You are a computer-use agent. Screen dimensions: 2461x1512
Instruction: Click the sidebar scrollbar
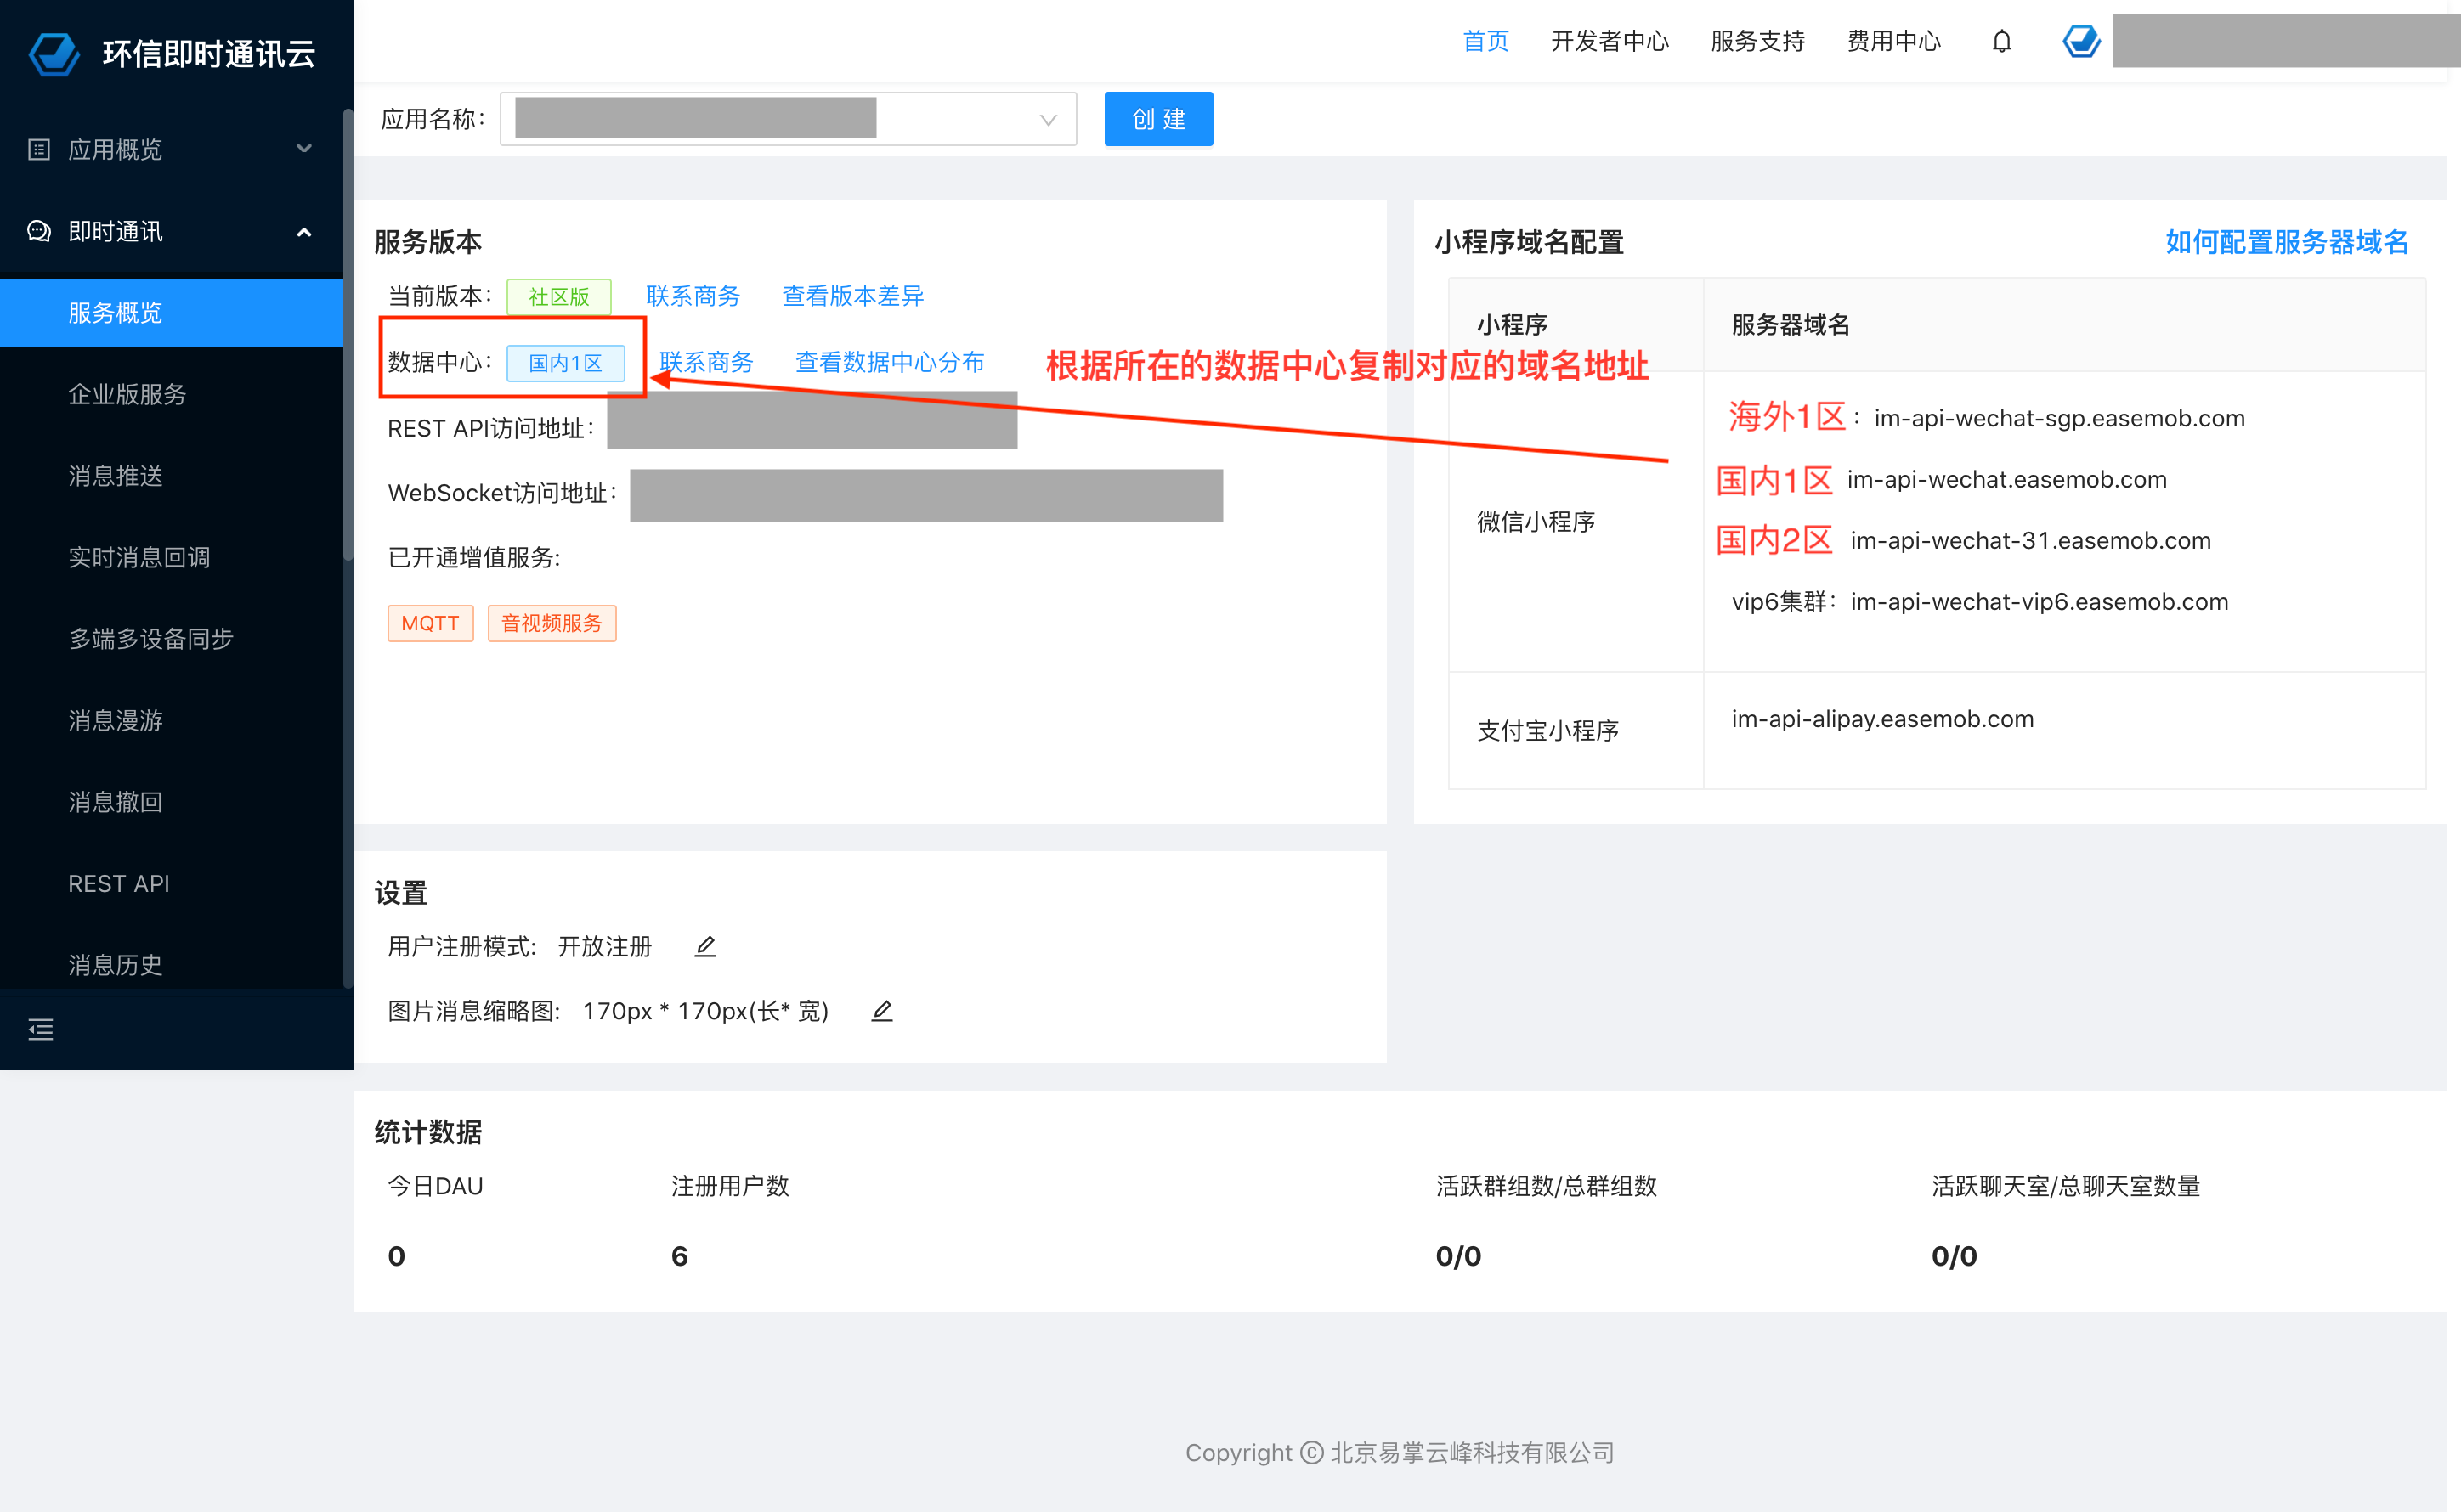tap(348, 335)
